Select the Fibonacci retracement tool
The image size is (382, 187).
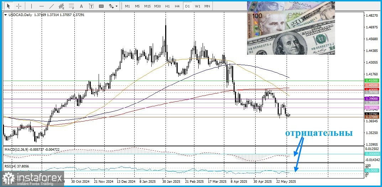coord(72,6)
